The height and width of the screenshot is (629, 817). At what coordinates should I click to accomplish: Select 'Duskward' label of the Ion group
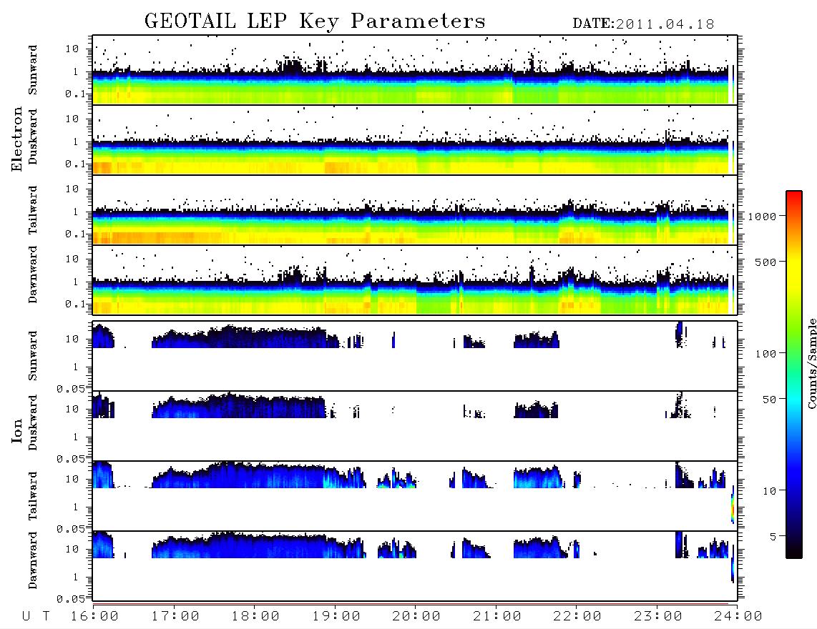pos(33,422)
